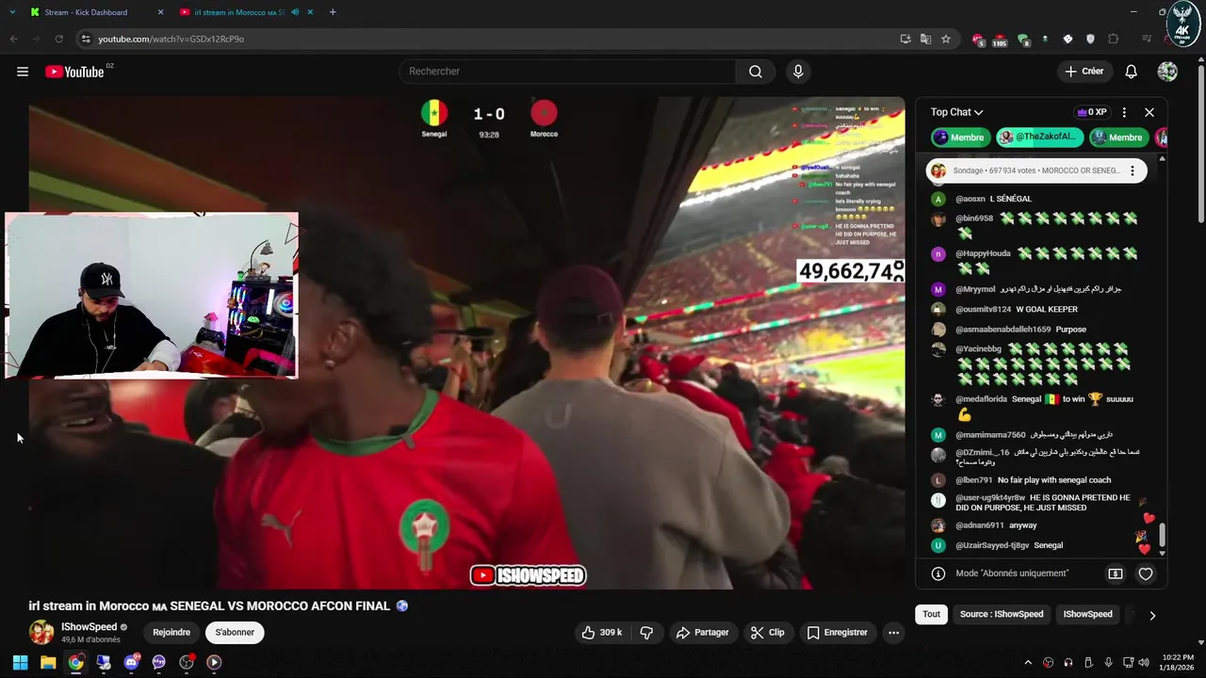Click the 0 XP chat points badge
The height and width of the screenshot is (678, 1206).
(x=1091, y=112)
